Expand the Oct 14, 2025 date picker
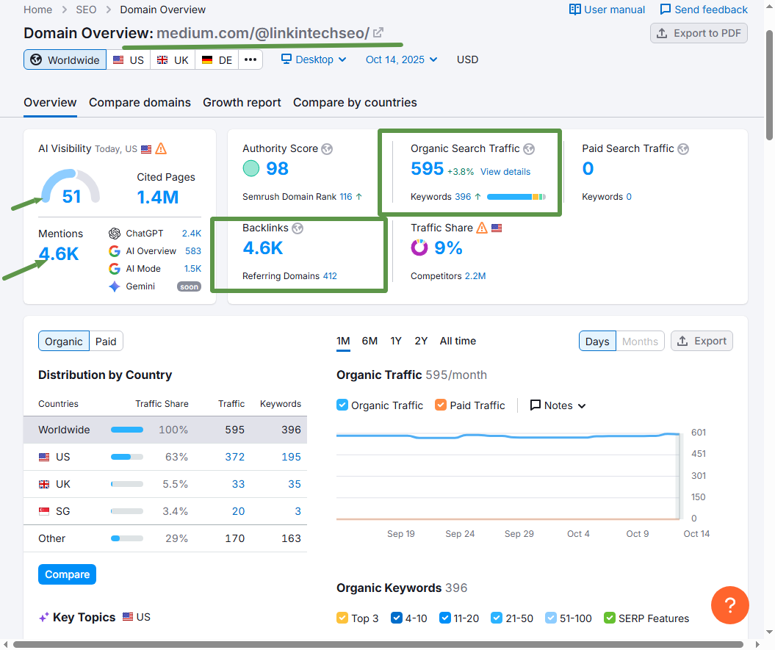Screen dimensions: 775x650 pyautogui.click(x=401, y=59)
